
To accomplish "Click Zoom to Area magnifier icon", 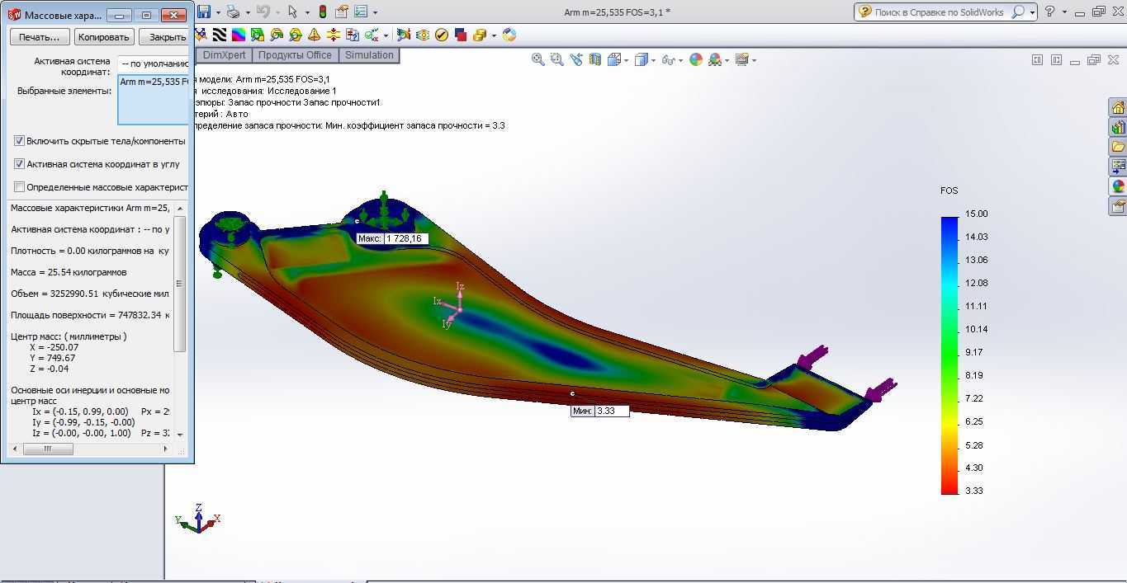I will (x=556, y=59).
